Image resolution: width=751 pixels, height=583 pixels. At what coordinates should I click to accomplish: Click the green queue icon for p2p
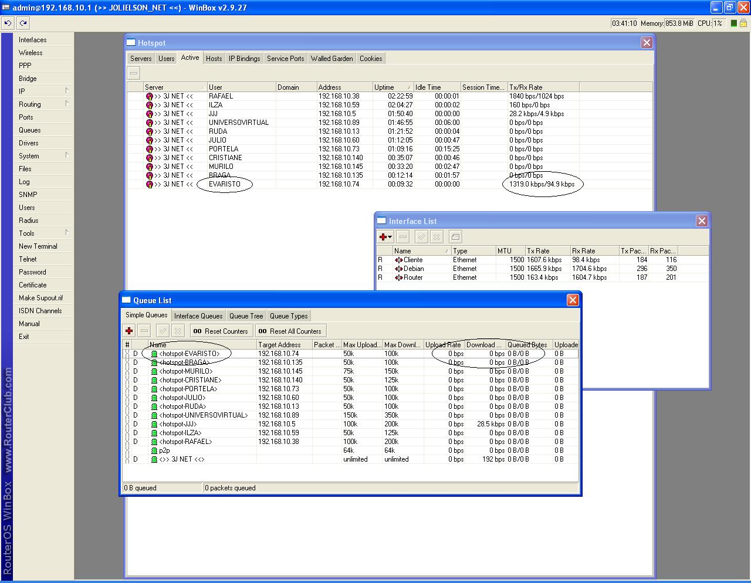tap(154, 450)
